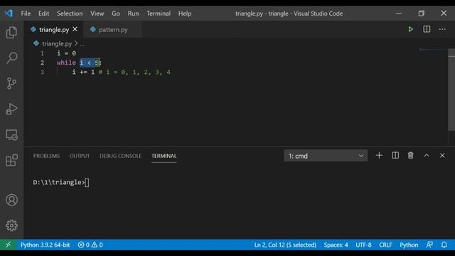This screenshot has width=455, height=256.
Task: Open the feedback icon in status bar
Action: point(429,245)
